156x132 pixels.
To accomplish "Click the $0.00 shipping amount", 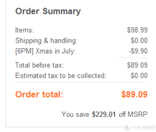I will coord(139,40).
